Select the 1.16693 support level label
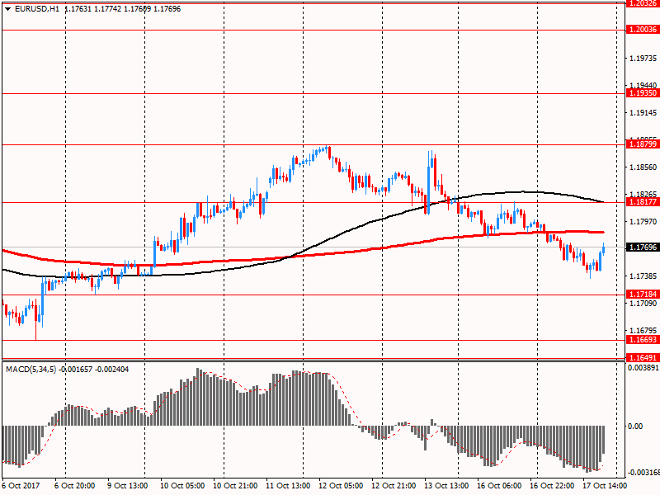This screenshot has height=495, width=660. [x=643, y=339]
